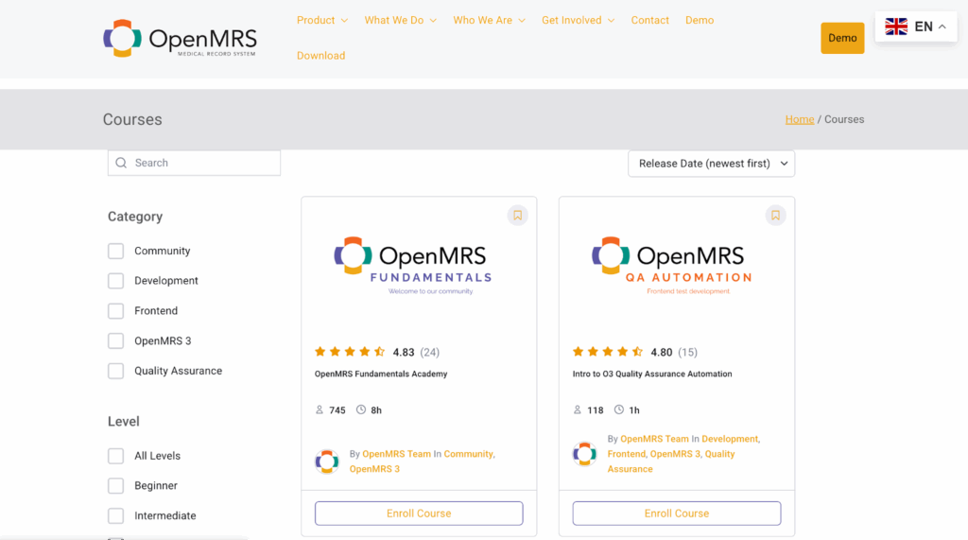
Task: Tick the Beginner level checkbox
Action: (x=115, y=486)
